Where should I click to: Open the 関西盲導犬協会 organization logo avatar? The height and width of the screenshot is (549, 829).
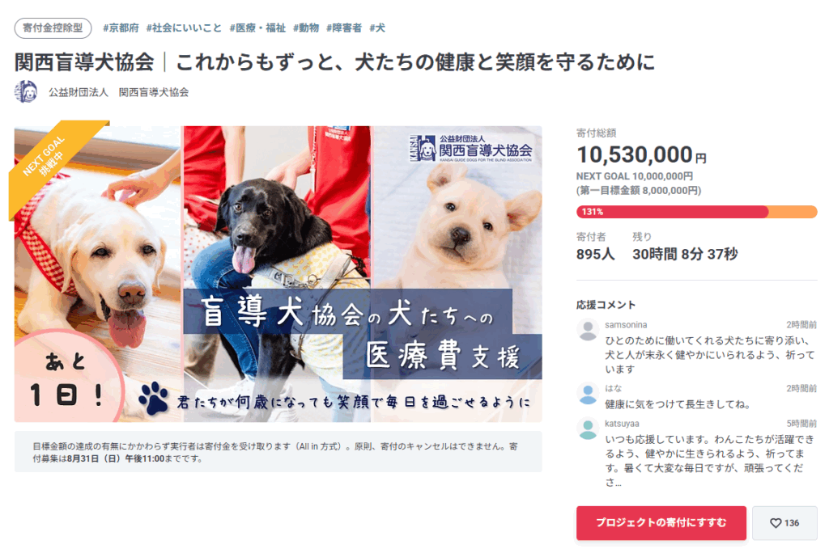[25, 92]
